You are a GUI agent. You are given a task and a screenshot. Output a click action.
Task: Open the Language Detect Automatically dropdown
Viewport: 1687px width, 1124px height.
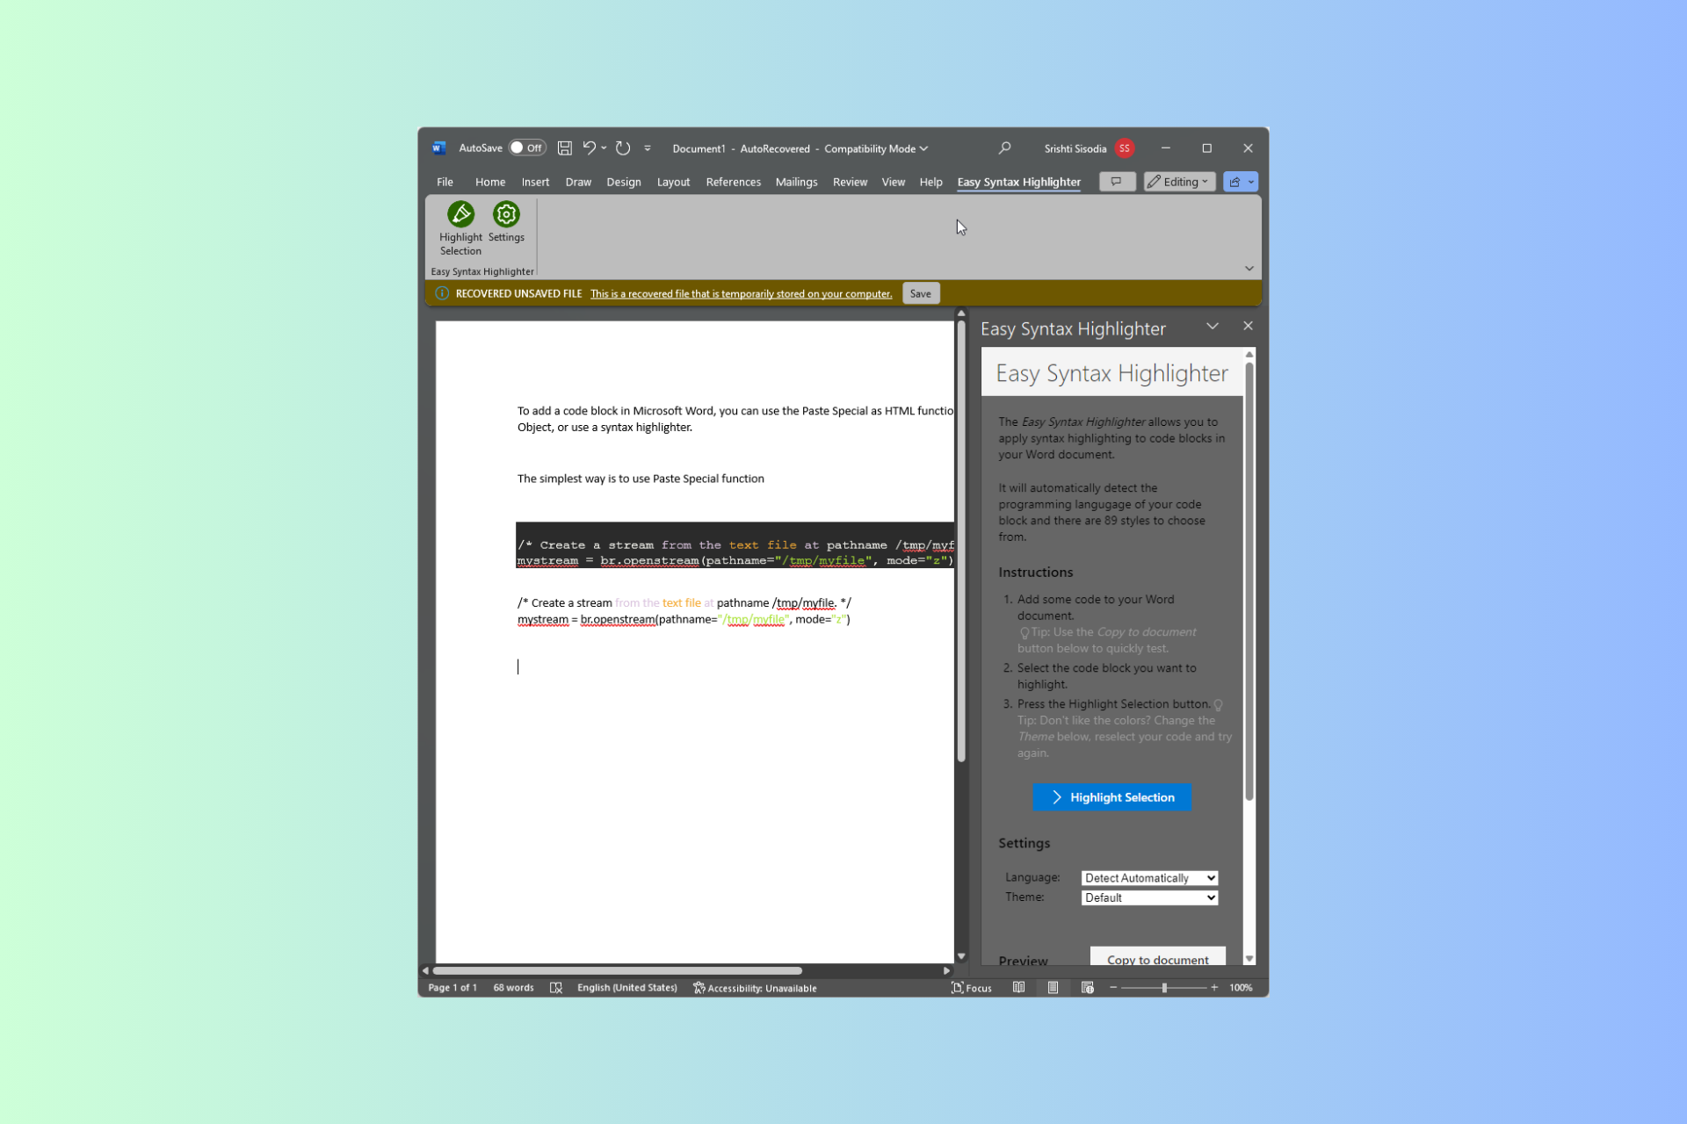[x=1148, y=877]
